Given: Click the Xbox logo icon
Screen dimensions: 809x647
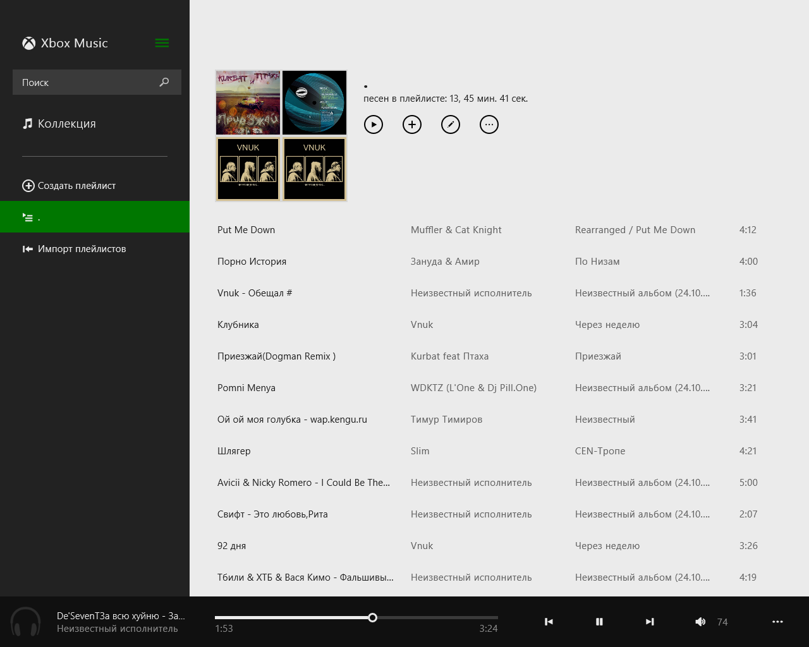Looking at the screenshot, I should pos(29,43).
